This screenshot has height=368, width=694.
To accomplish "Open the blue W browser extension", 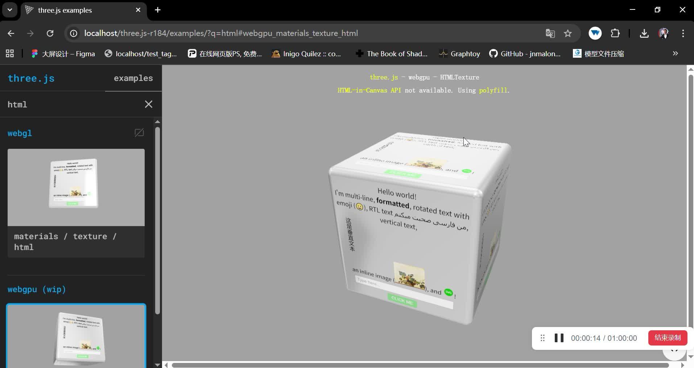I will 595,33.
